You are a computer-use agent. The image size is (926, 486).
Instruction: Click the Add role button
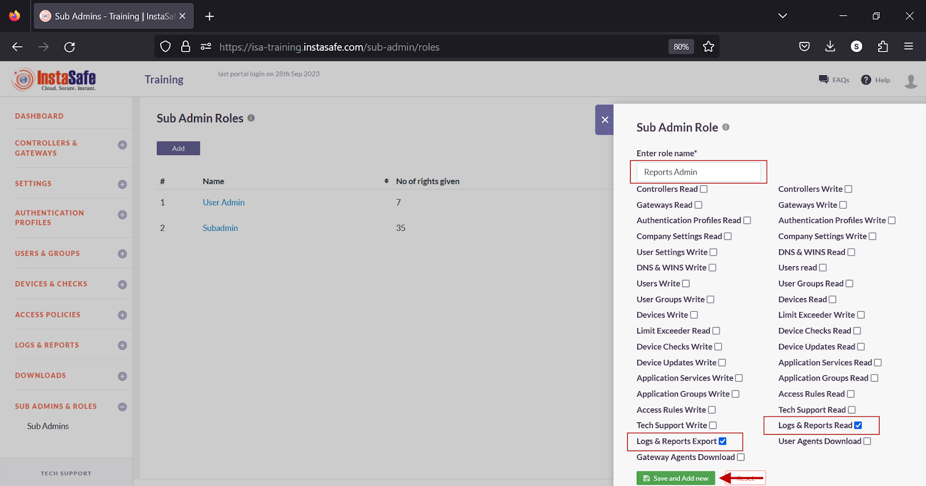click(x=178, y=149)
